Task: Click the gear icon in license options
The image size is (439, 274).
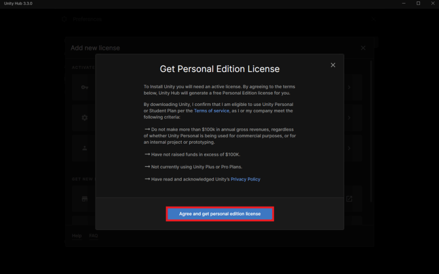Action: point(85,117)
